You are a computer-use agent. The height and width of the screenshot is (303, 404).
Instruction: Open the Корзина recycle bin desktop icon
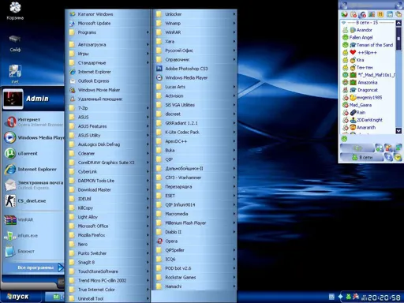[15, 11]
